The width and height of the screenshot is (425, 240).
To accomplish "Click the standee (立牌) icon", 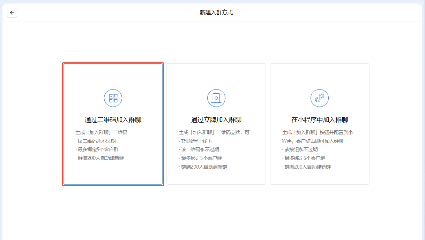I will tap(216, 98).
